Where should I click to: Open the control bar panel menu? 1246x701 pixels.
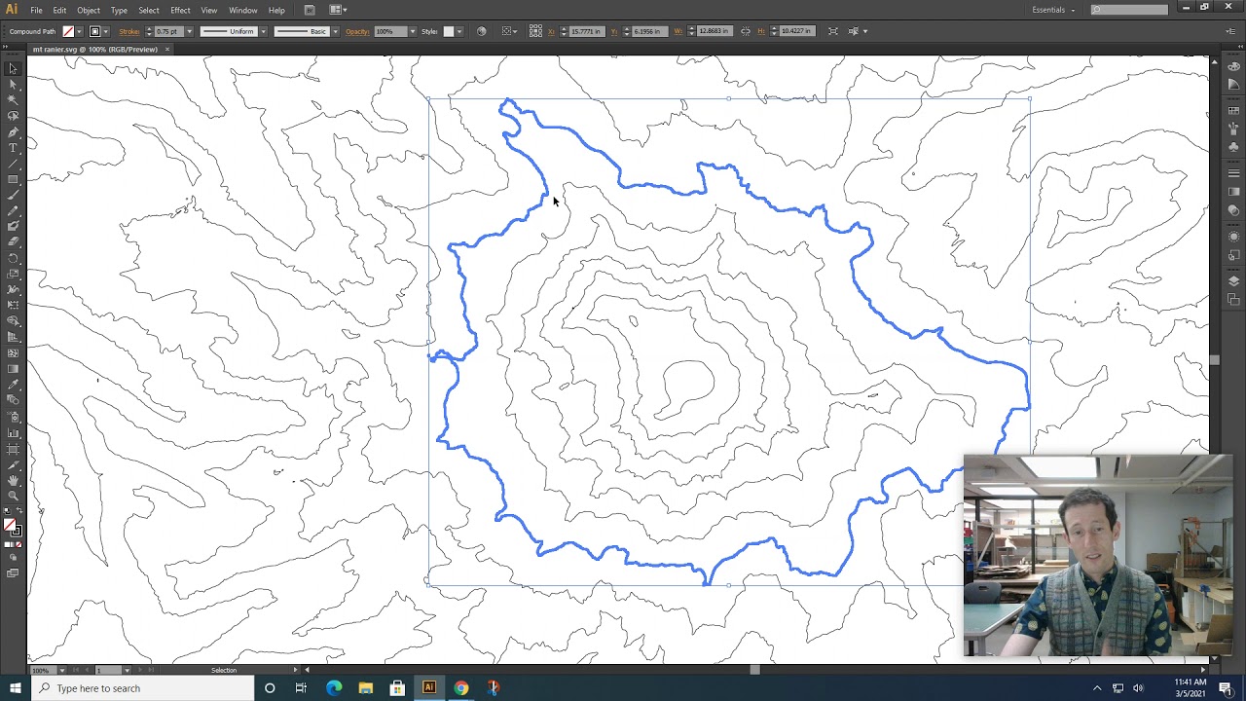coord(1230,31)
